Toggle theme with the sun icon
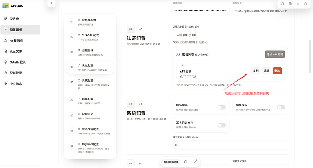The height and width of the screenshot is (168, 313). click(298, 4)
